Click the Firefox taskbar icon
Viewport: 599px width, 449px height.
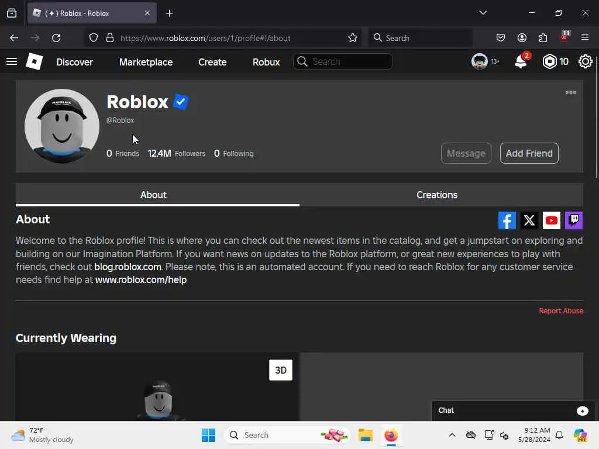click(391, 435)
